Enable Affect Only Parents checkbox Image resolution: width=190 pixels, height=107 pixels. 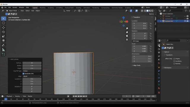tap(174, 64)
